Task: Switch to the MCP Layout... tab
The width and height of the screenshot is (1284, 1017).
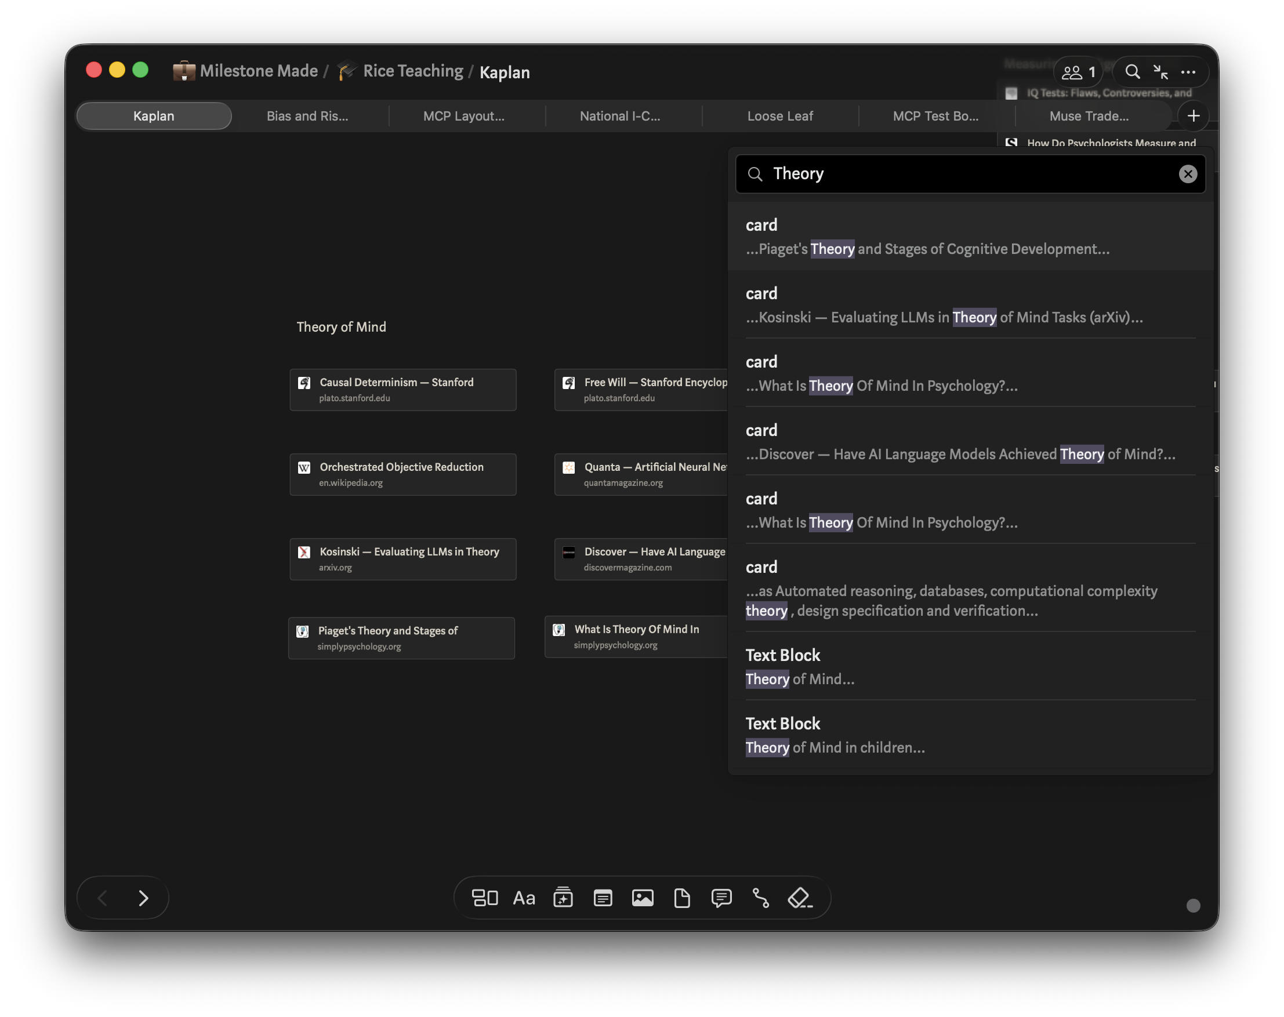Action: point(464,116)
